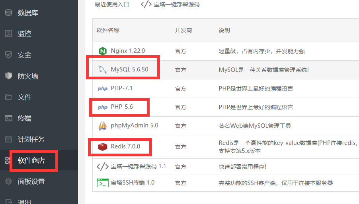Click the software store grid icon
Screen dimensions: 359x204
click(x=7, y=160)
